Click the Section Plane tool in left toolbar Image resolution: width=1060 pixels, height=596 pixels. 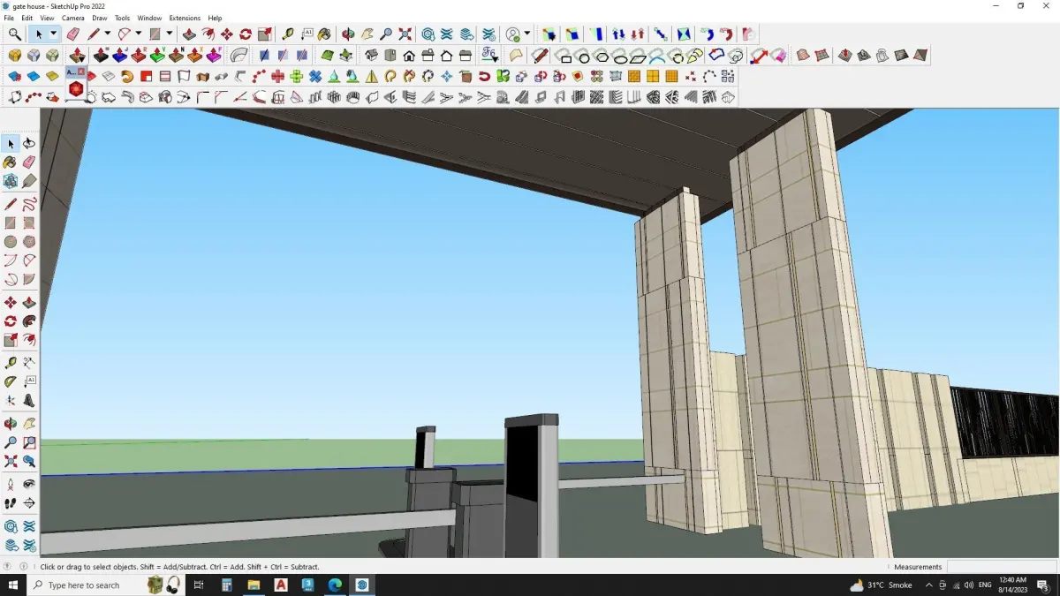tap(29, 503)
